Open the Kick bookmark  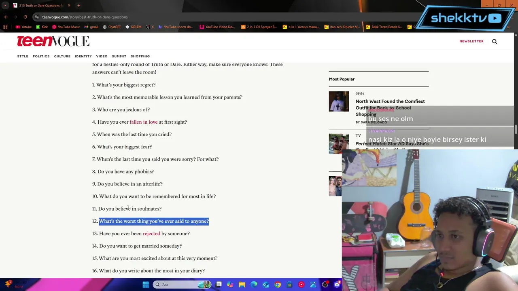pos(42,27)
